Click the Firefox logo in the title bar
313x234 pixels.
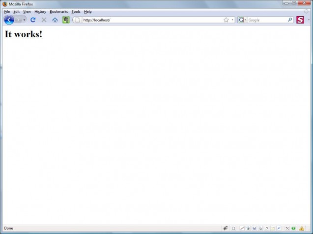(x=5, y=4)
